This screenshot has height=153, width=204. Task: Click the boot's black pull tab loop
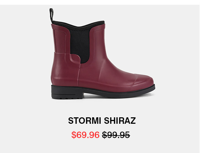coord(51,15)
